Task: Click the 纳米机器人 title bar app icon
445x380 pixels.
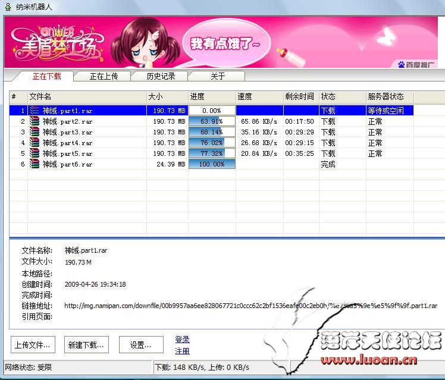Action: (8, 7)
